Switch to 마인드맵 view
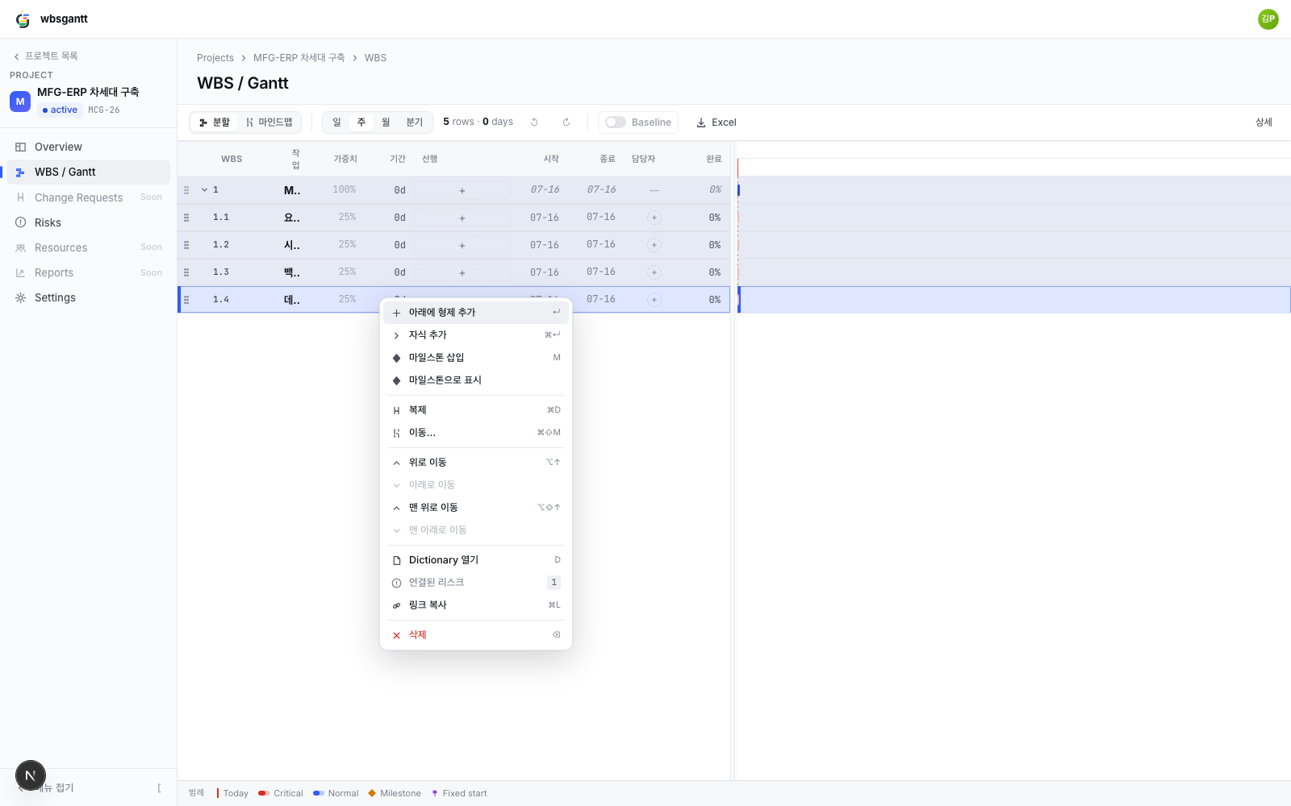 (269, 123)
